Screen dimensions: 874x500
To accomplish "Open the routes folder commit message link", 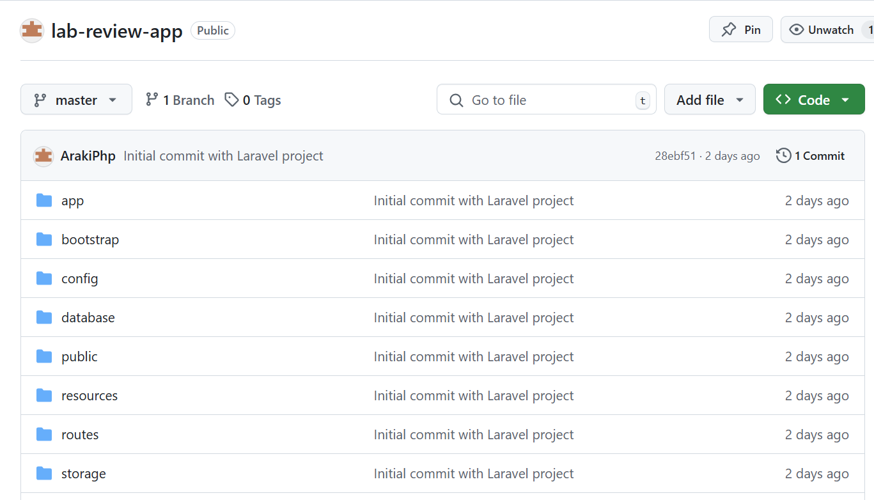I will [x=473, y=435].
